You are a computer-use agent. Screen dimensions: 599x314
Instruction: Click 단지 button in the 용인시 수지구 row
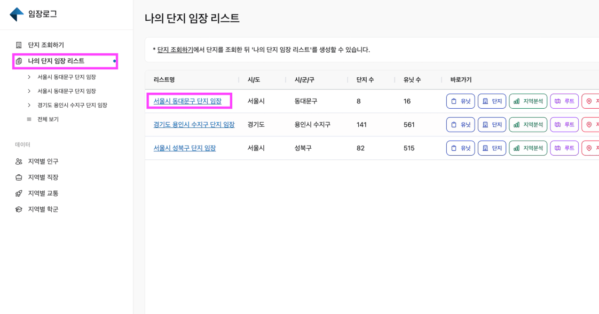click(492, 125)
